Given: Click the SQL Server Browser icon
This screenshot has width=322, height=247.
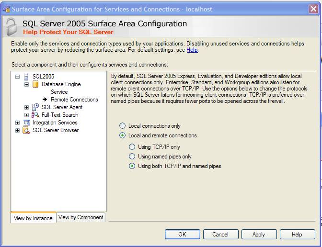Looking at the screenshot, I should (x=26, y=130).
